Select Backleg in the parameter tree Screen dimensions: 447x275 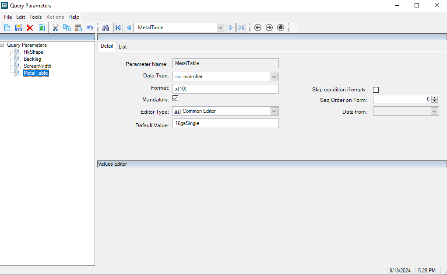(32, 59)
